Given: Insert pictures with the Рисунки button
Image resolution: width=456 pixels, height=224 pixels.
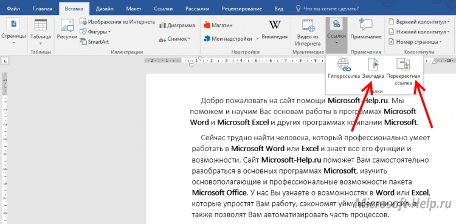Looking at the screenshot, I should point(67,29).
